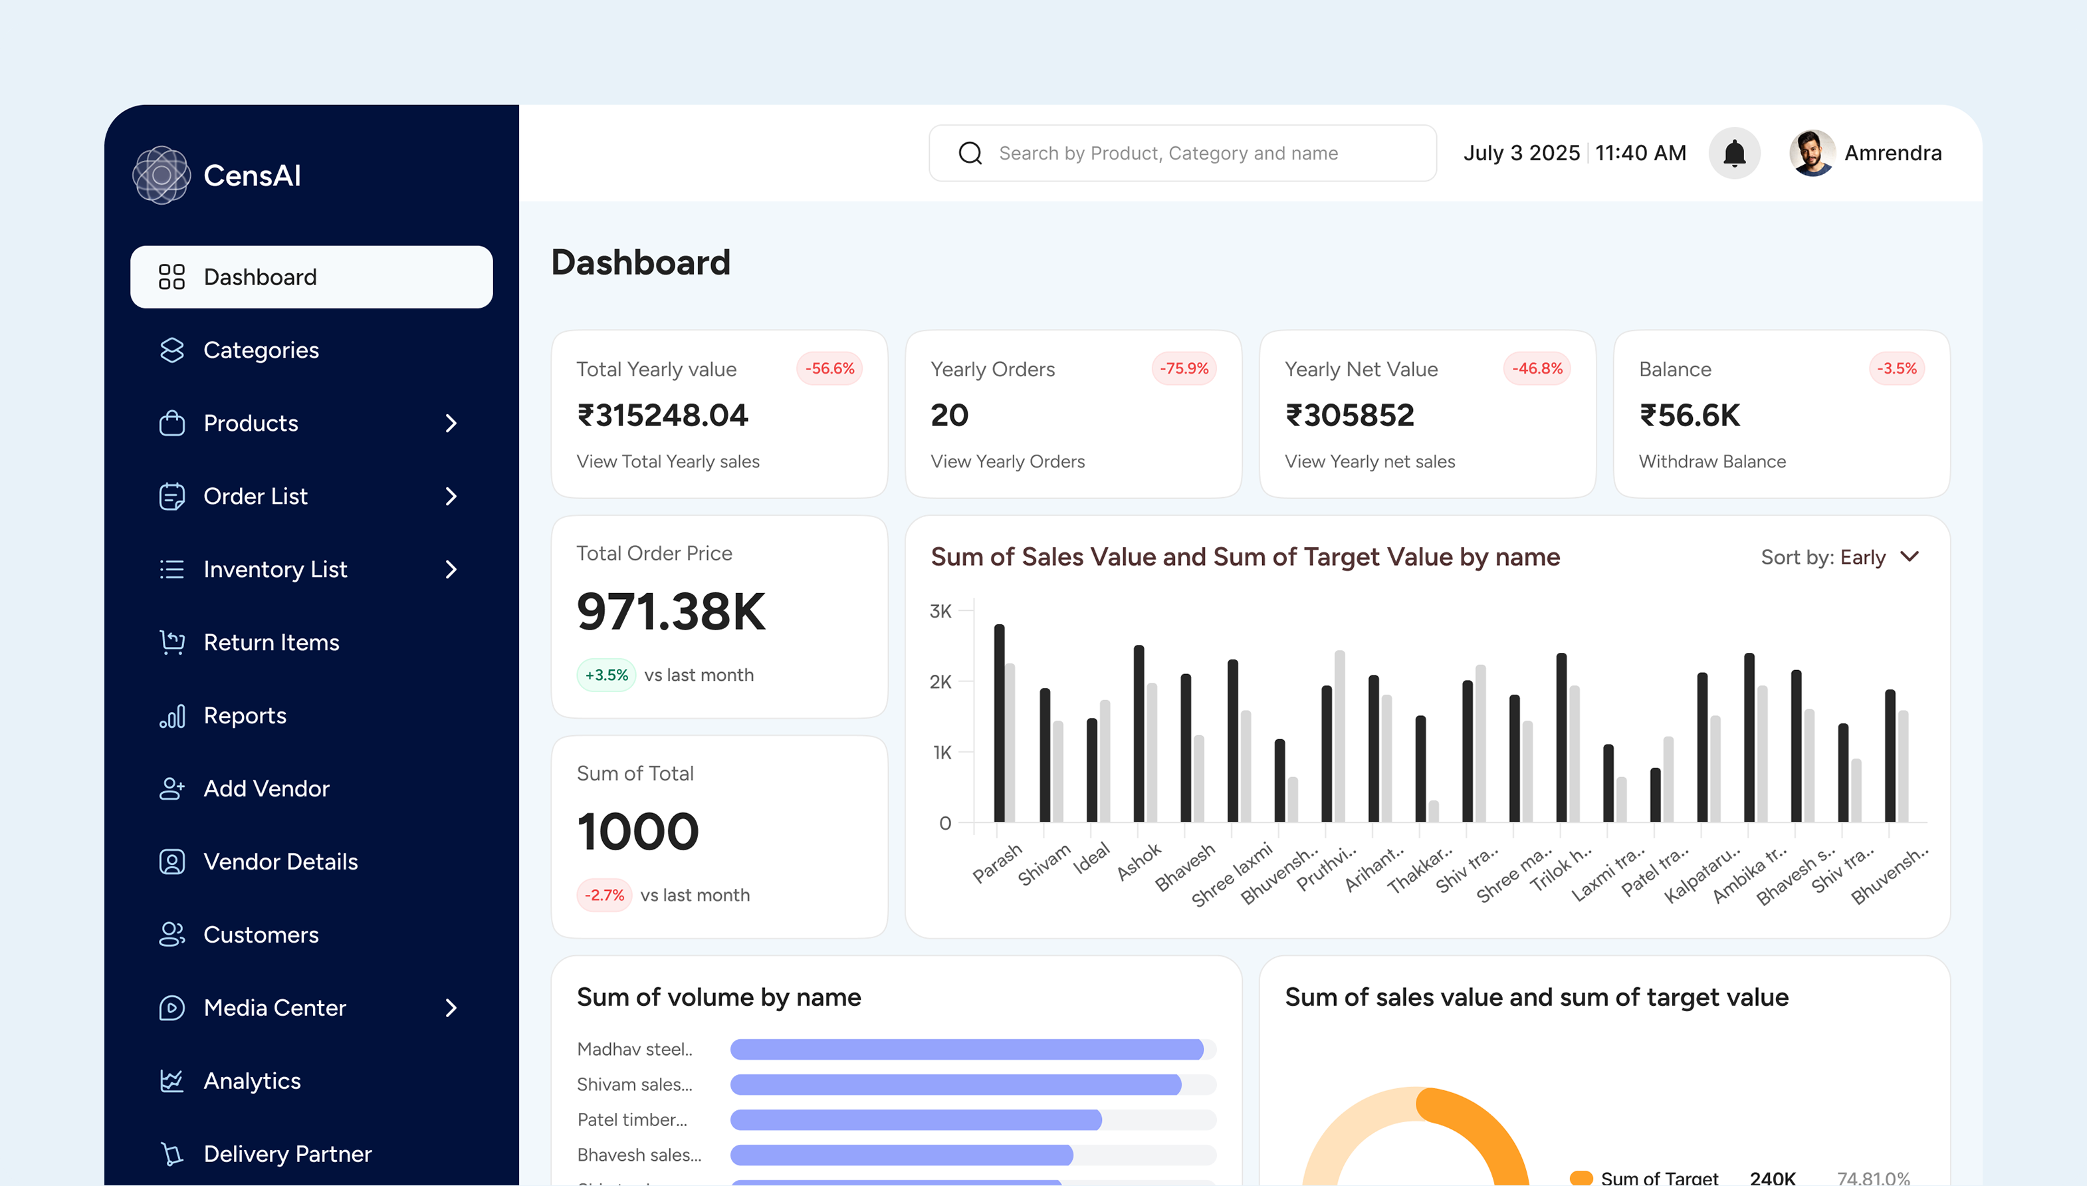This screenshot has height=1186, width=2087.
Task: Click the search magnifier icon
Action: coord(970,153)
